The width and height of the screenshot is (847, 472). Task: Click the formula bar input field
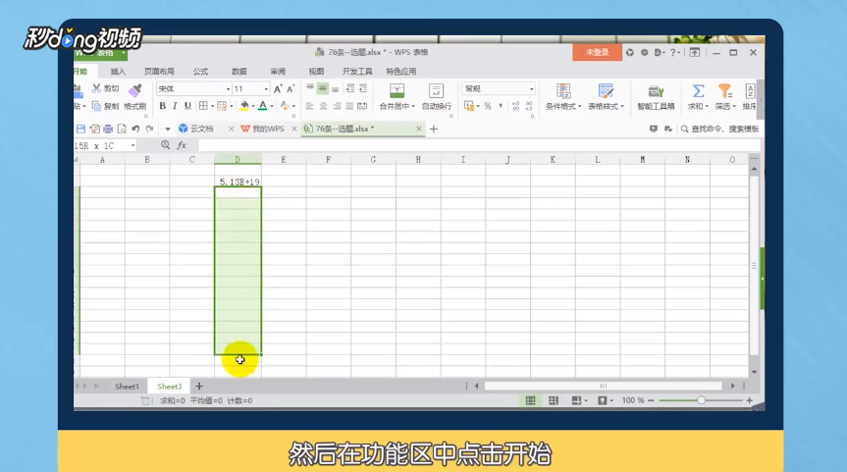[479, 145]
